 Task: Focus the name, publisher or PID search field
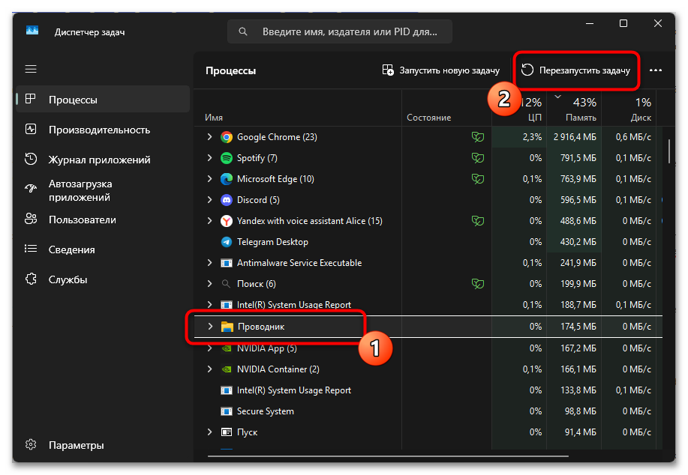coord(340,31)
